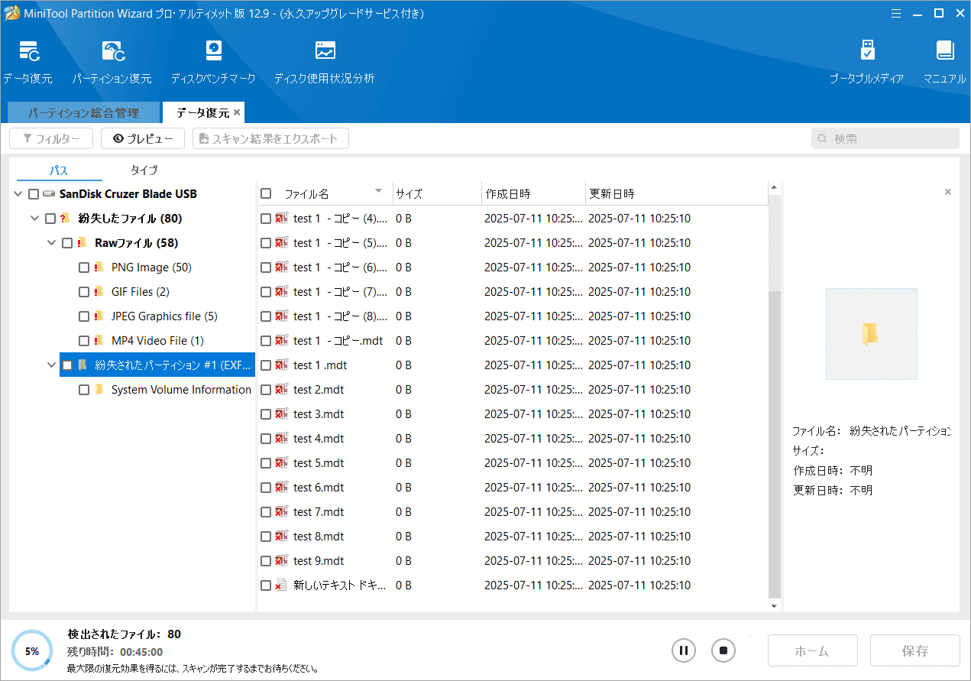Check the test 1 .mdt file checkbox
Viewport: 971px width, 681px height.
266,365
